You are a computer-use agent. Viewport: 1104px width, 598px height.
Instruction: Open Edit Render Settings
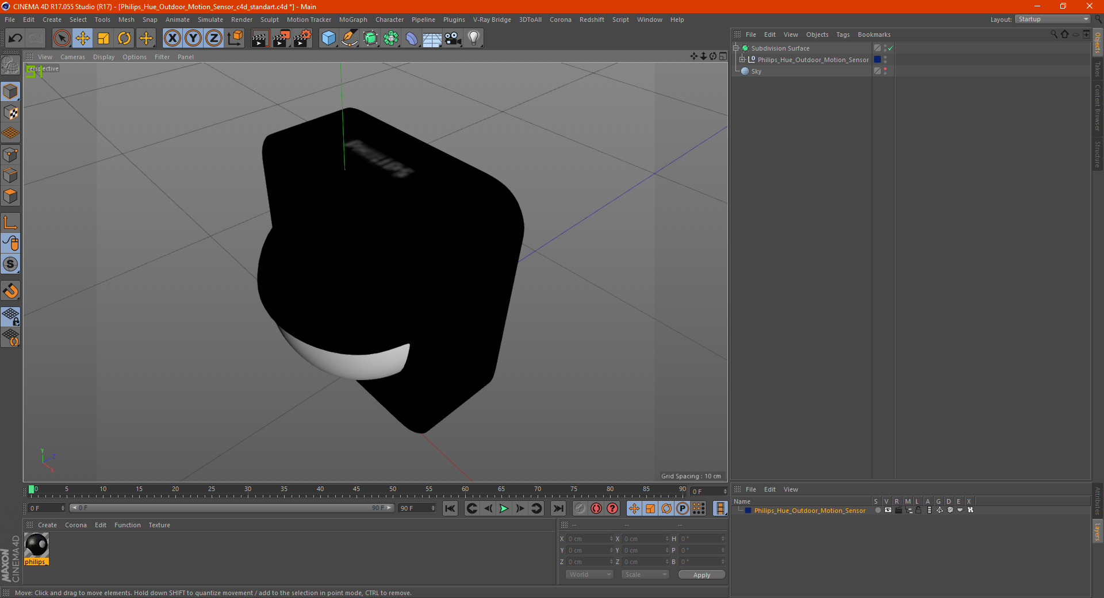coord(302,39)
